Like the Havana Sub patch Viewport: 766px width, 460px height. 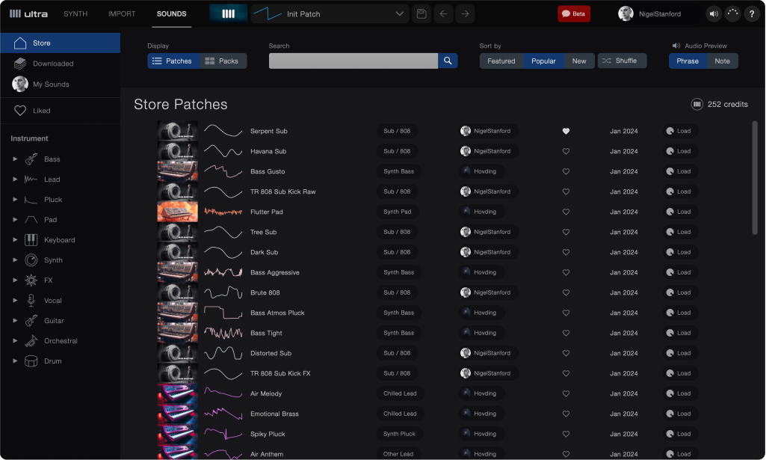(566, 151)
